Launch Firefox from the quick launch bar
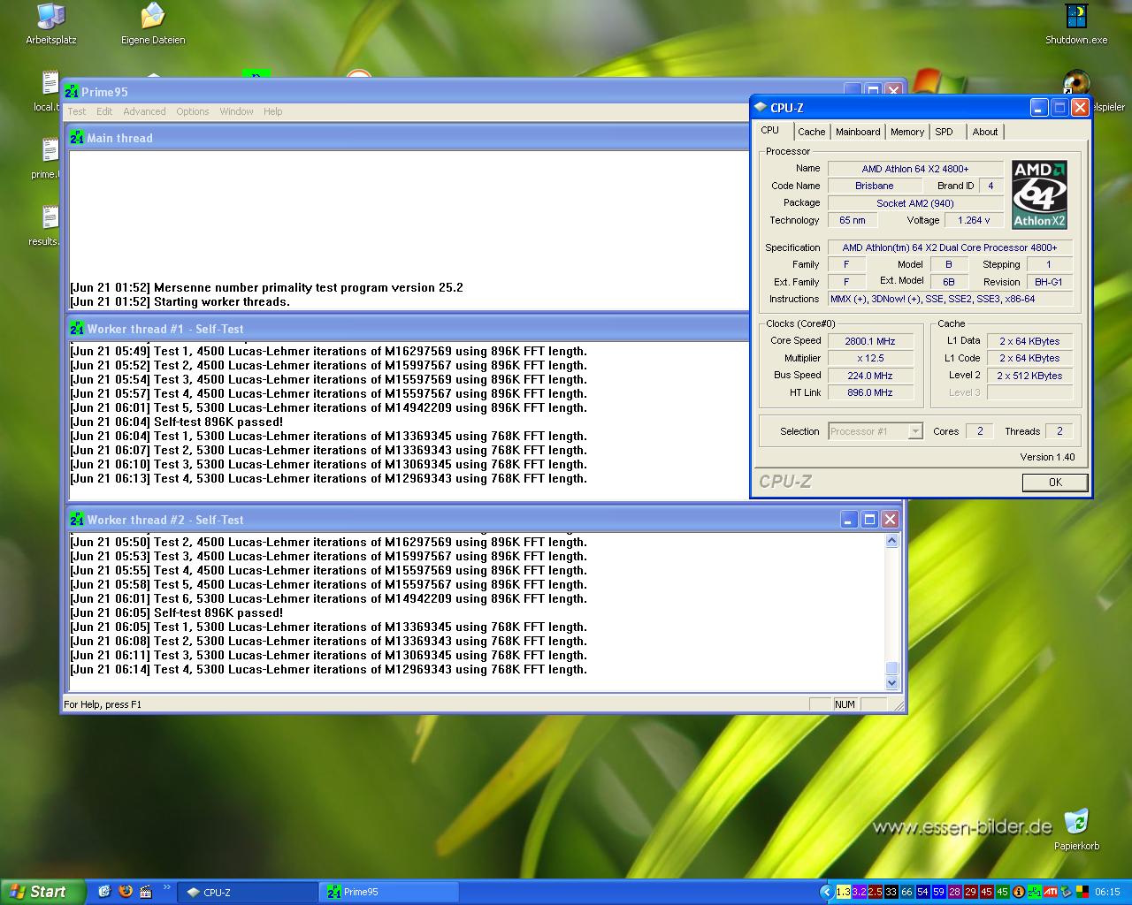1132x905 pixels. (x=125, y=892)
